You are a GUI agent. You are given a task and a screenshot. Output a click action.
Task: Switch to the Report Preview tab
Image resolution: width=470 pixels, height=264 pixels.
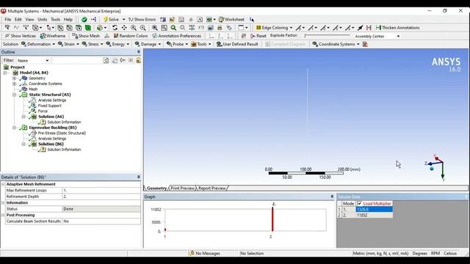pyautogui.click(x=211, y=188)
